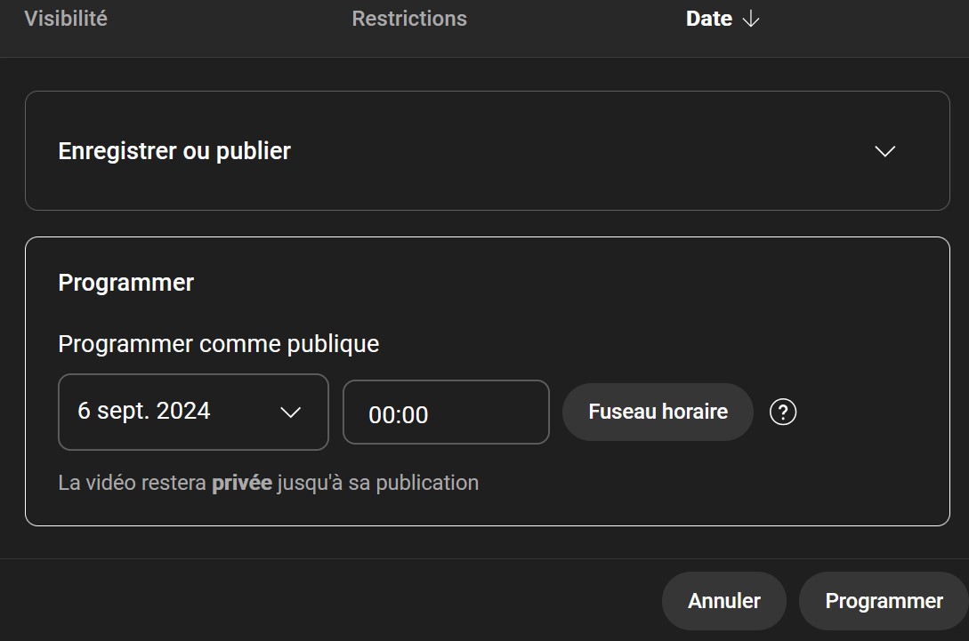Click the 'La vidéo restera' note text

[x=132, y=483]
